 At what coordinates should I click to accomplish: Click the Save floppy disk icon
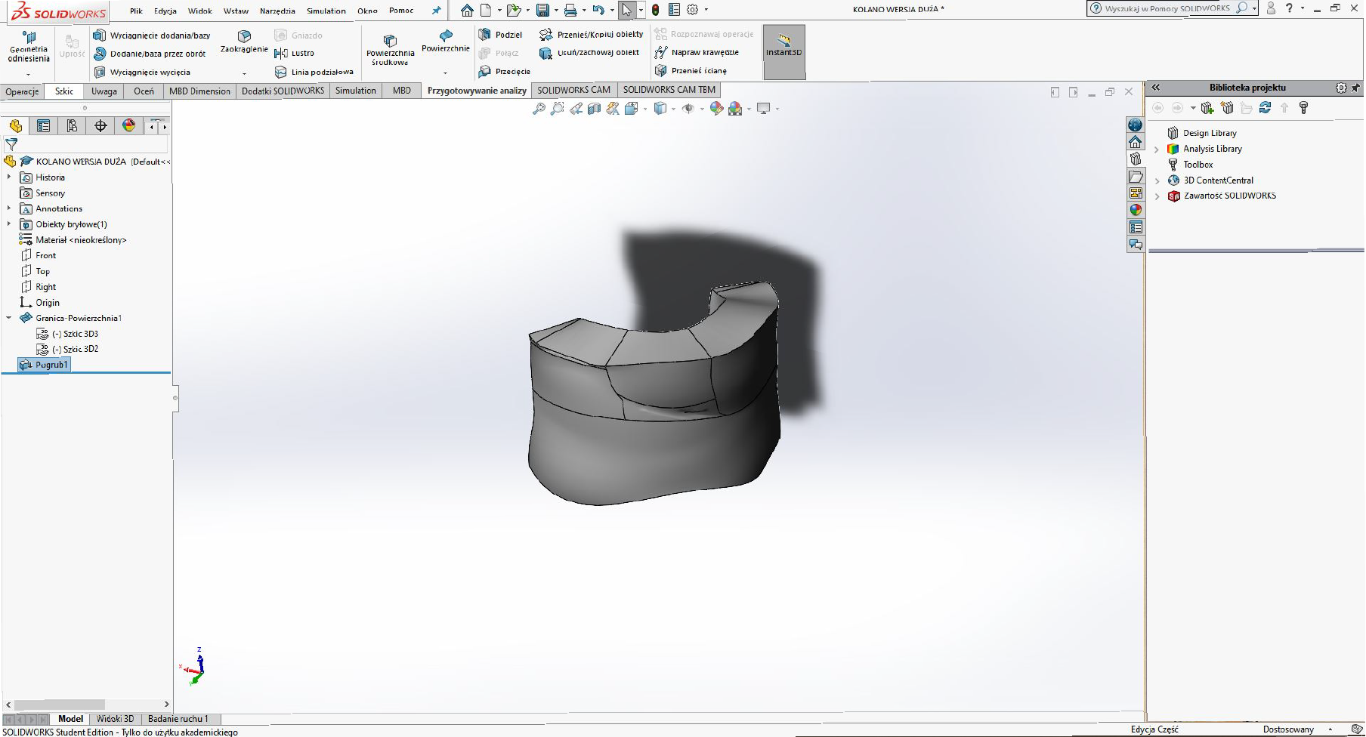(x=542, y=10)
